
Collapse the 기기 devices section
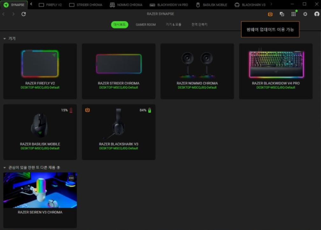[4, 39]
